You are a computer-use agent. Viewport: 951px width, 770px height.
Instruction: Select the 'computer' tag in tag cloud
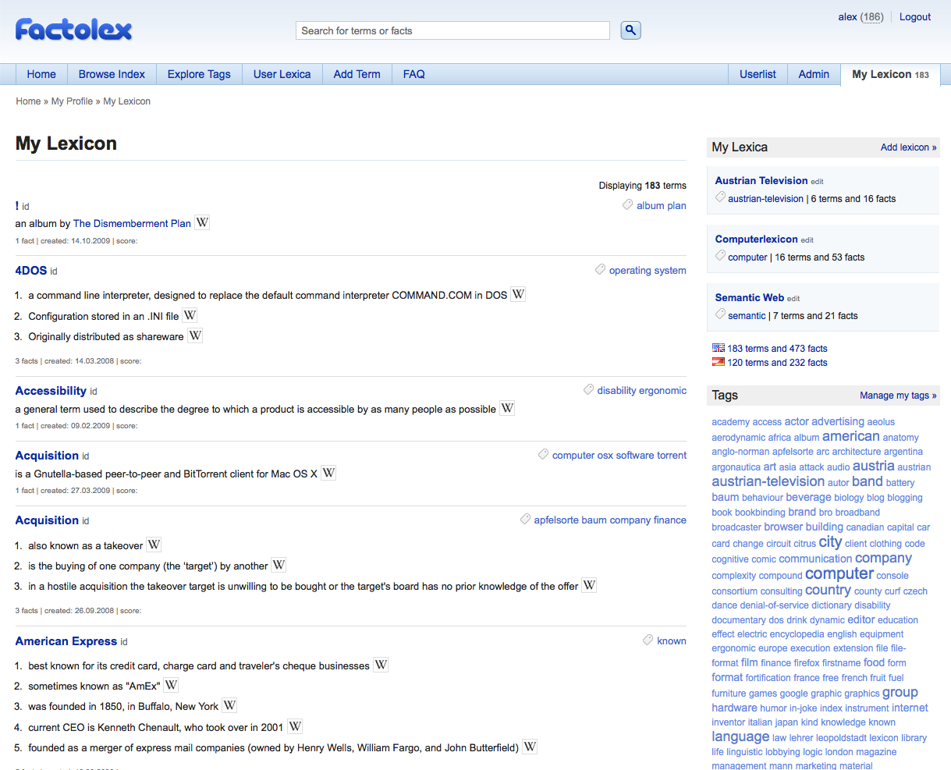tap(839, 573)
